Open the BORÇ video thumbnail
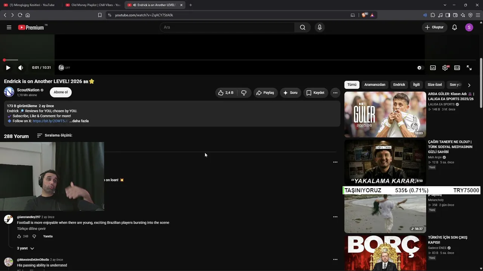This screenshot has width=483, height=271. [385, 253]
